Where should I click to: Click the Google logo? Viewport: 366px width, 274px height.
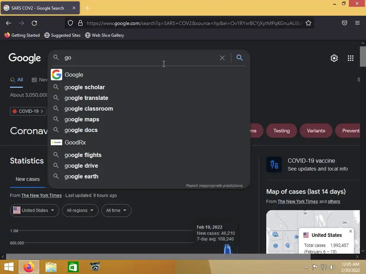coord(25,58)
